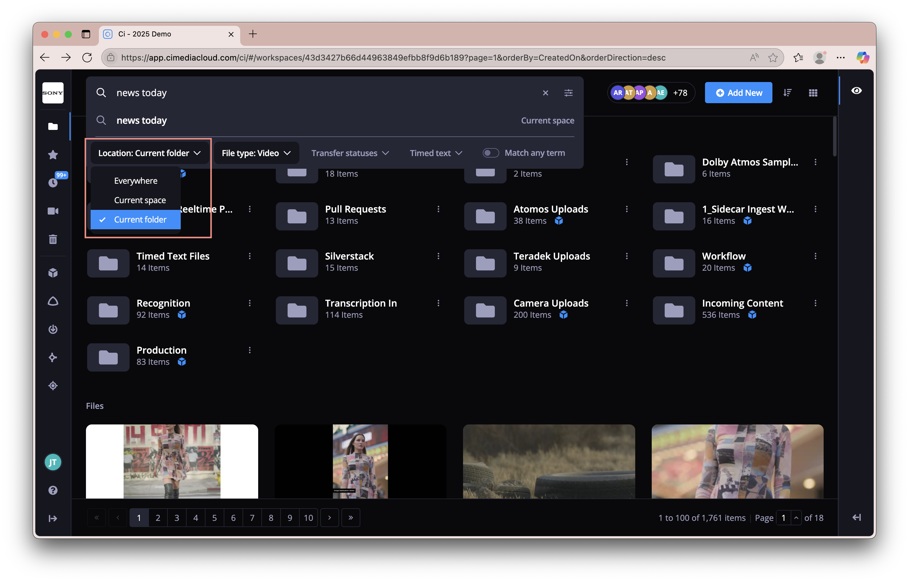Open the crosshair target icon in sidebar
Screen dimensions: 909x582
click(53, 385)
